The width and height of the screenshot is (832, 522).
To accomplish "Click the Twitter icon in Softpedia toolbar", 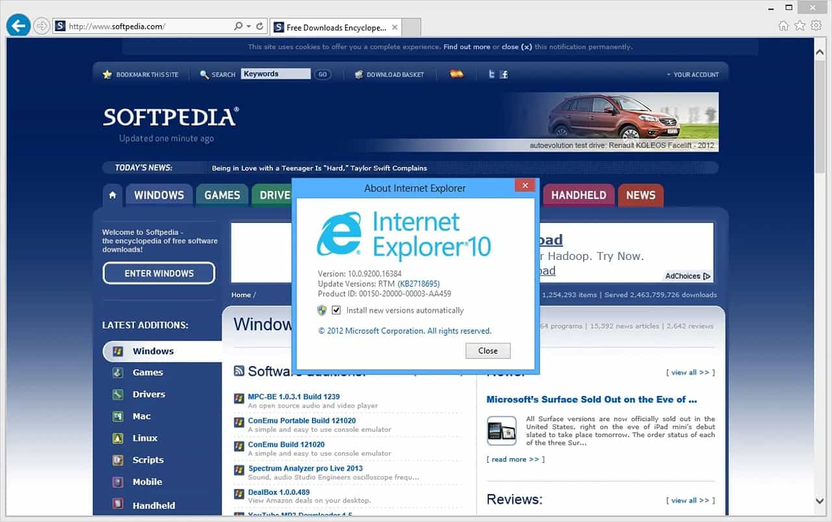I will (491, 75).
